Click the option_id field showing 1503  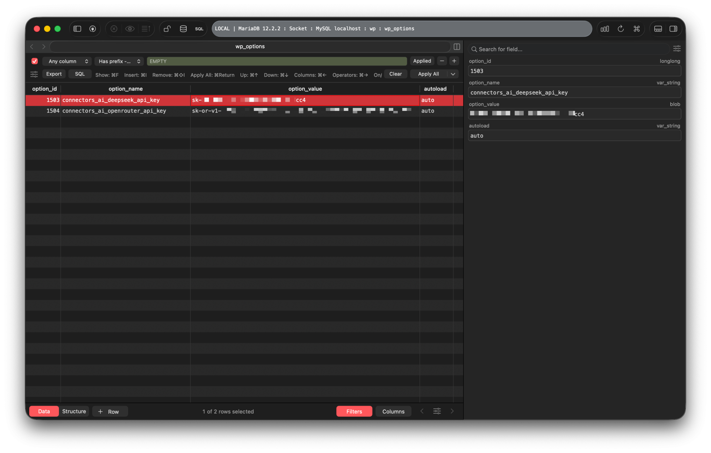[x=574, y=71]
